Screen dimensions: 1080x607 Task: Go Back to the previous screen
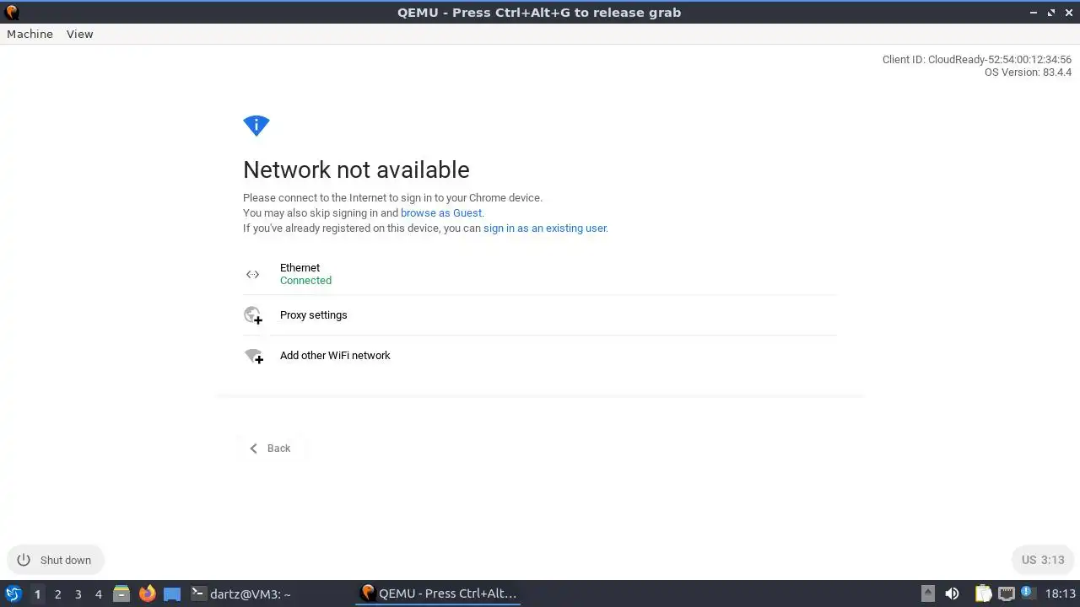click(270, 449)
